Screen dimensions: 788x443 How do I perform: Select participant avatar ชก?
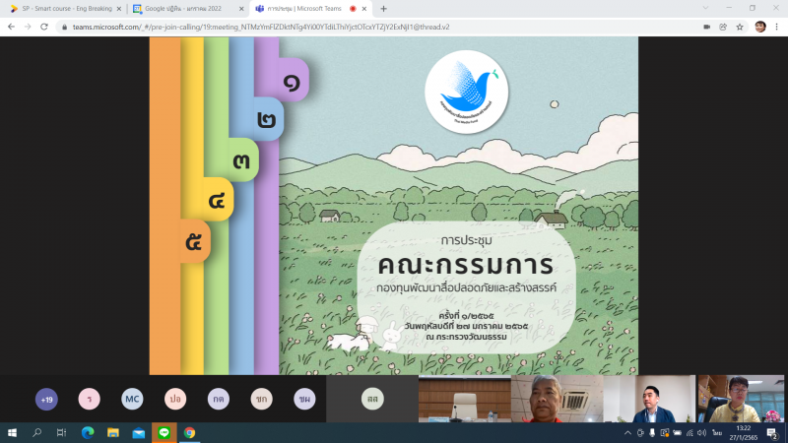click(x=261, y=399)
